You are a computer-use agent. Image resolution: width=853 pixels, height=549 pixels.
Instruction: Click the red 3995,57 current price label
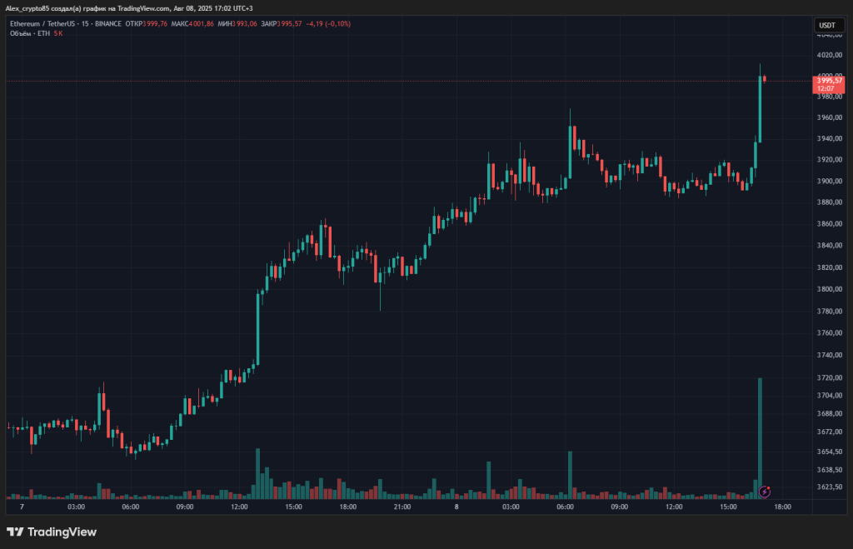tap(828, 81)
